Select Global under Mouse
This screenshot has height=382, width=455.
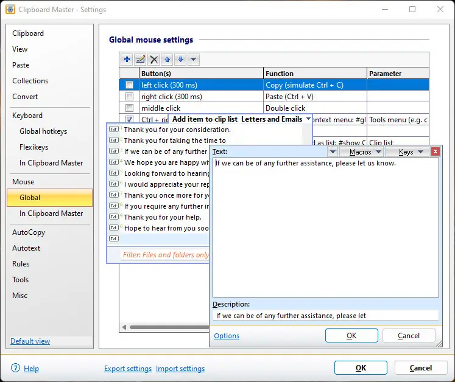pyautogui.click(x=49, y=198)
